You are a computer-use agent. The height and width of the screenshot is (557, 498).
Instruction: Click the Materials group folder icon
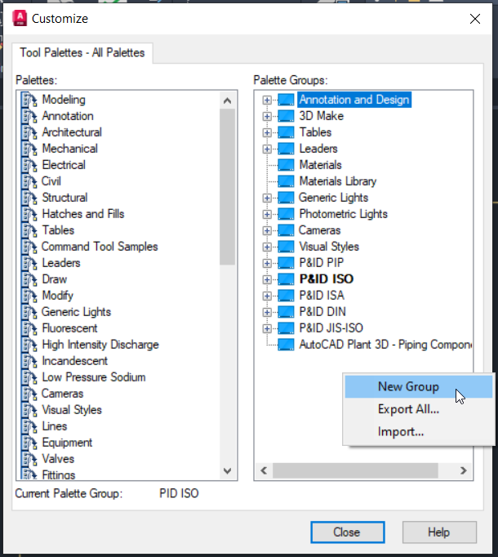pos(286,165)
